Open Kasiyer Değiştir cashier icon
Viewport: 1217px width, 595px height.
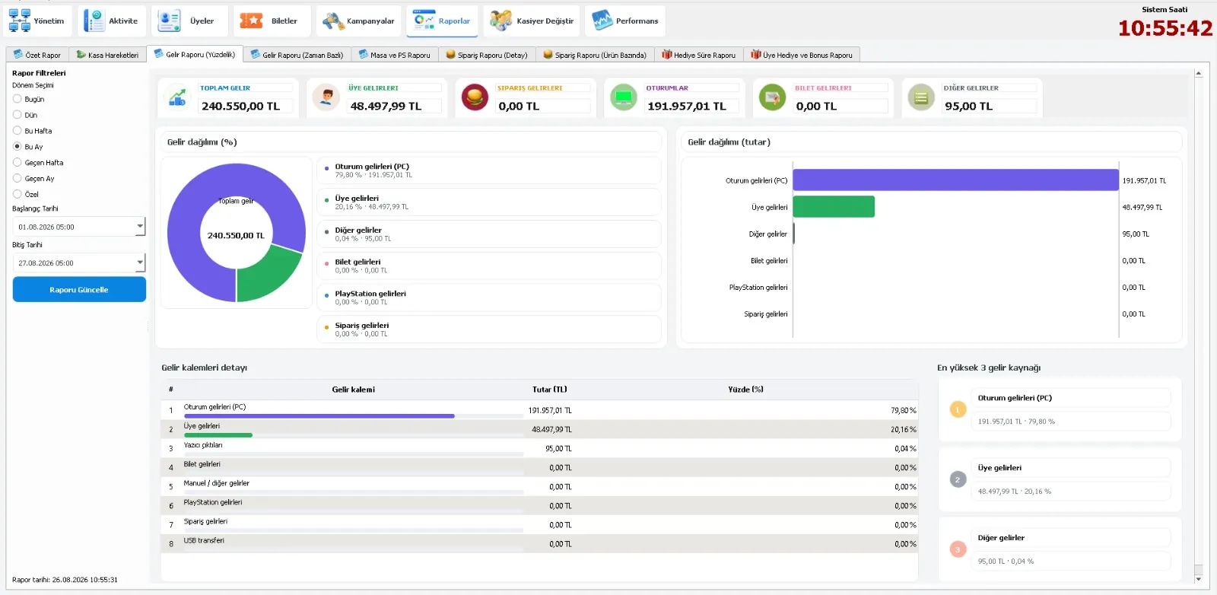(x=500, y=21)
